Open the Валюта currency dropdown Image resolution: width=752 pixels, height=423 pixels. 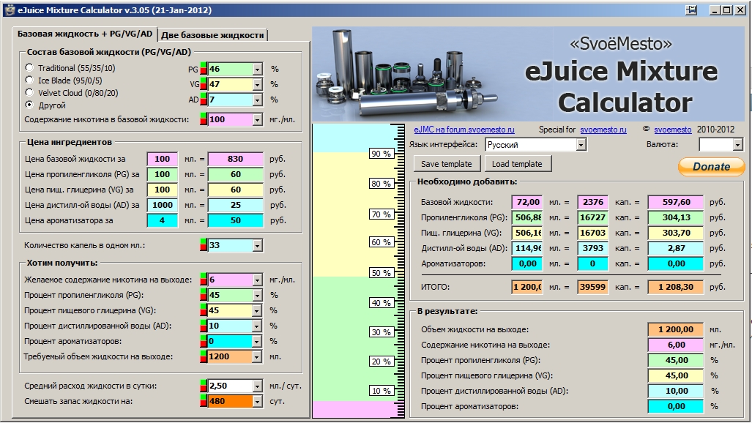pyautogui.click(x=737, y=144)
